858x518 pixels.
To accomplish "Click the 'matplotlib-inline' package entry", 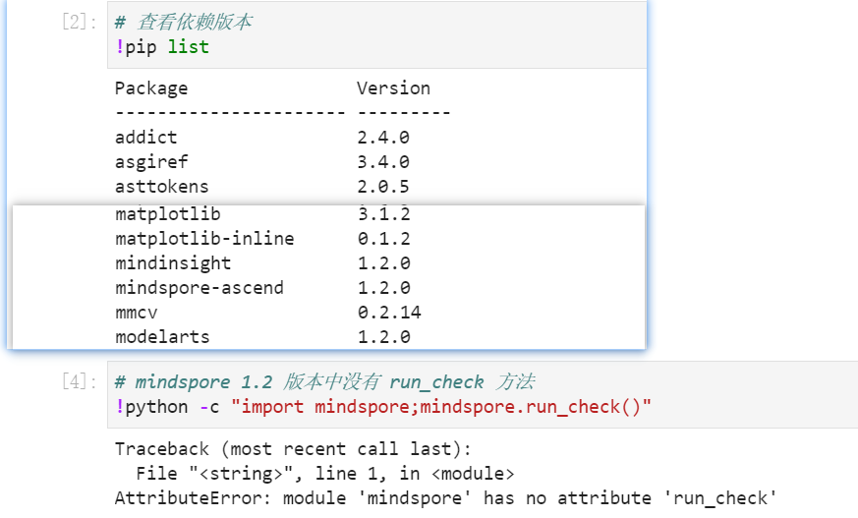I will coord(204,239).
